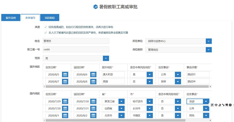Viewport: 234px width, 122px height.
Task: Open calendar picker for 2020/8/8 return
Action: (x=93, y=82)
